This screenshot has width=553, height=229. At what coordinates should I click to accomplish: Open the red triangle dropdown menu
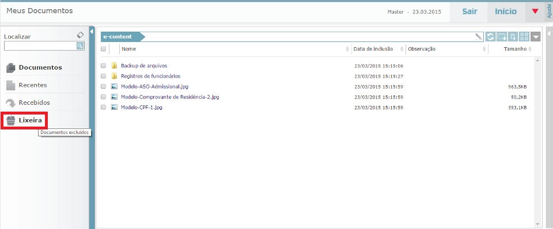tap(535, 12)
